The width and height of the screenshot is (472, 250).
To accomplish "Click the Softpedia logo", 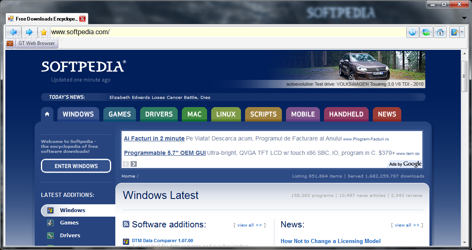I will click(x=83, y=66).
